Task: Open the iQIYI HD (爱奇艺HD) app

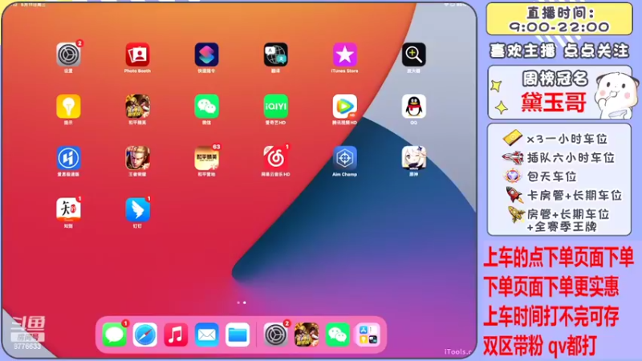Action: coord(275,107)
